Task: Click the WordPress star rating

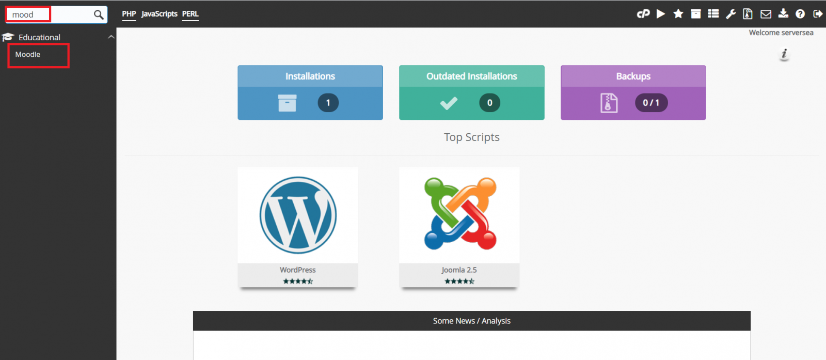Action: tap(298, 281)
